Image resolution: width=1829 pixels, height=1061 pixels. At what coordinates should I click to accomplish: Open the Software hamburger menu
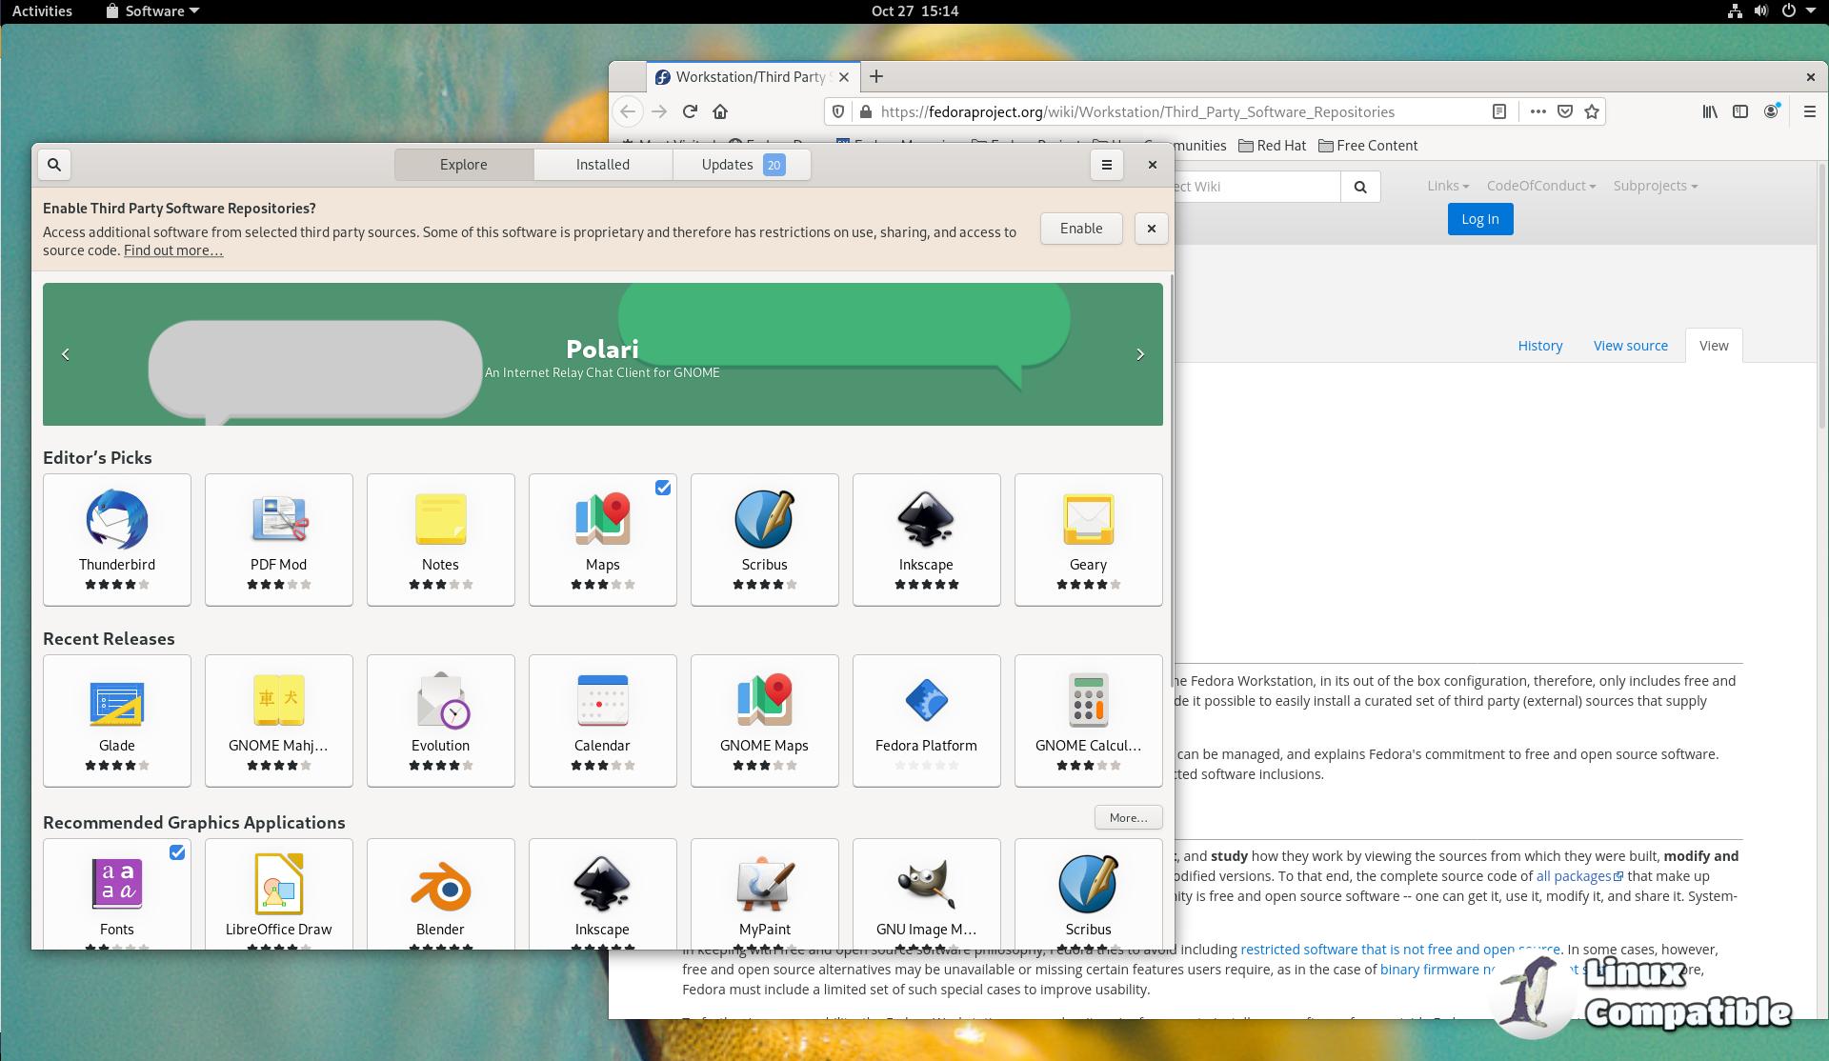coord(1106,165)
